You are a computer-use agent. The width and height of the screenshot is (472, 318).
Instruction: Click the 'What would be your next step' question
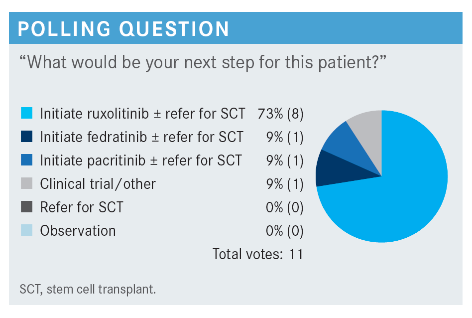203,63
